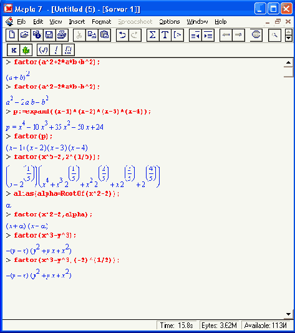Image resolution: width=295 pixels, height=333 pixels.
Task: Print the worksheet with the printer icon
Action: coord(62,35)
